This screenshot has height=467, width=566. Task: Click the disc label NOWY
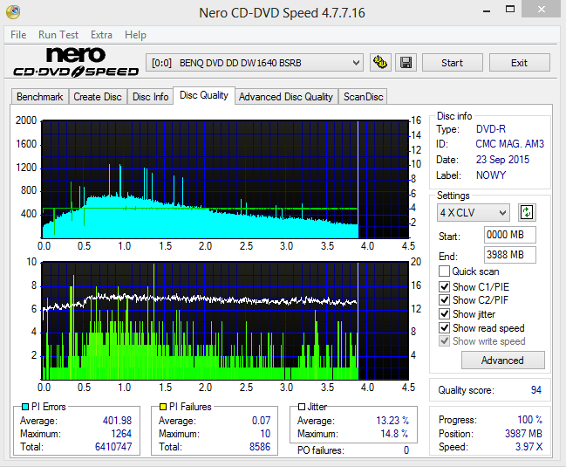(x=490, y=175)
